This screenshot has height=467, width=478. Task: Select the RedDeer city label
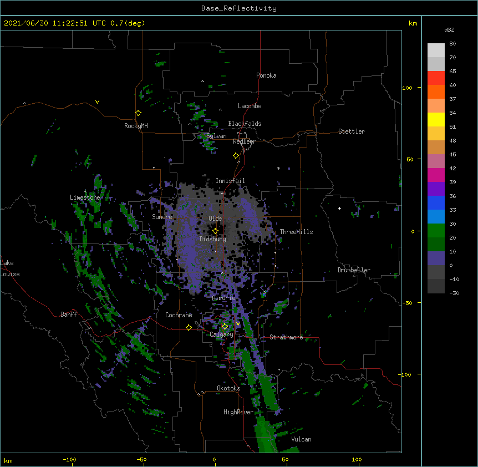click(244, 141)
